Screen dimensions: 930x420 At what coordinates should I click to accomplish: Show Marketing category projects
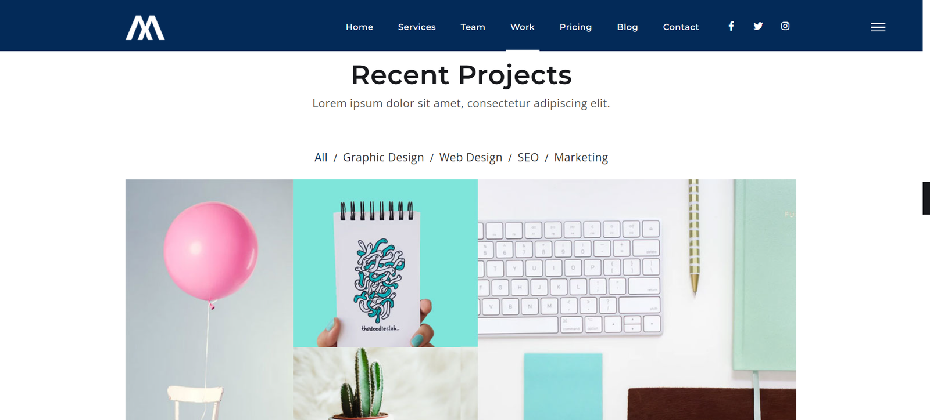(x=581, y=158)
